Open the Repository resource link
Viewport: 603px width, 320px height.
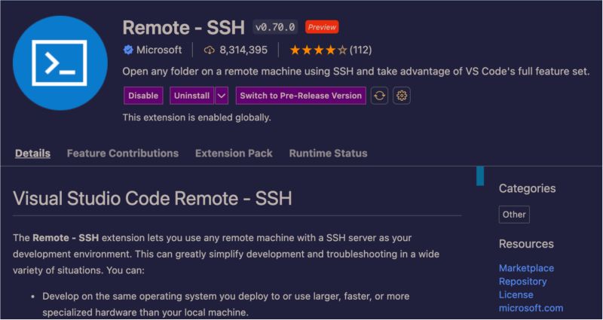[x=522, y=282]
